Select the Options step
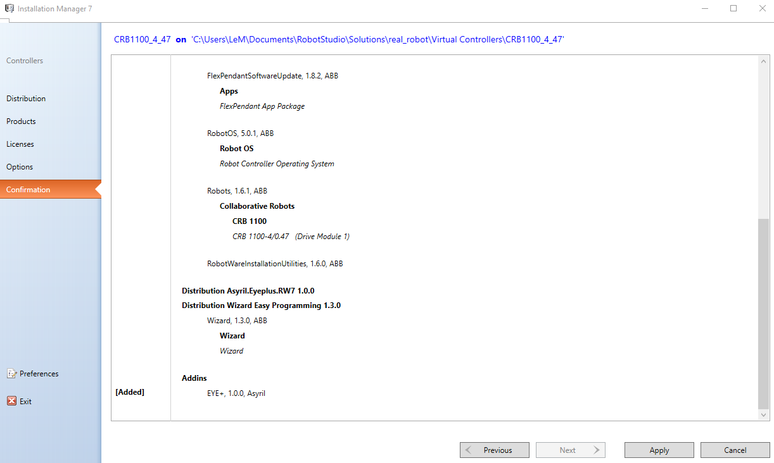This screenshot has height=463, width=774. click(20, 167)
